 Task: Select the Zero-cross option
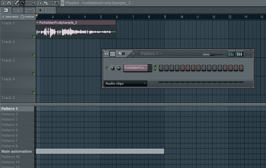10,17
